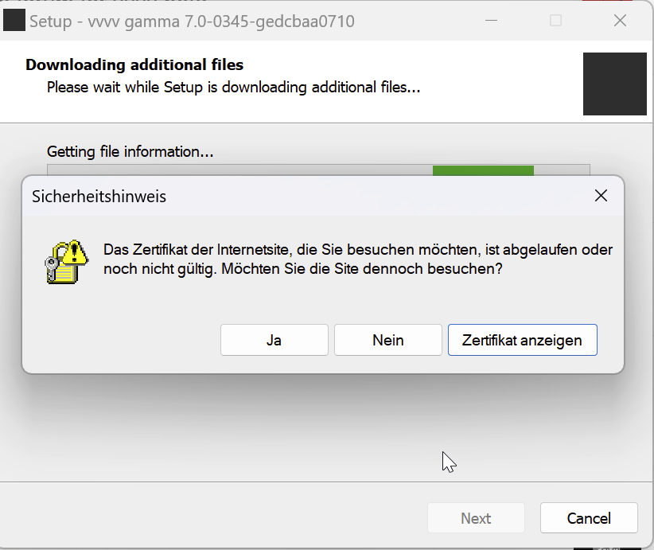Close the Setup window

click(x=621, y=21)
